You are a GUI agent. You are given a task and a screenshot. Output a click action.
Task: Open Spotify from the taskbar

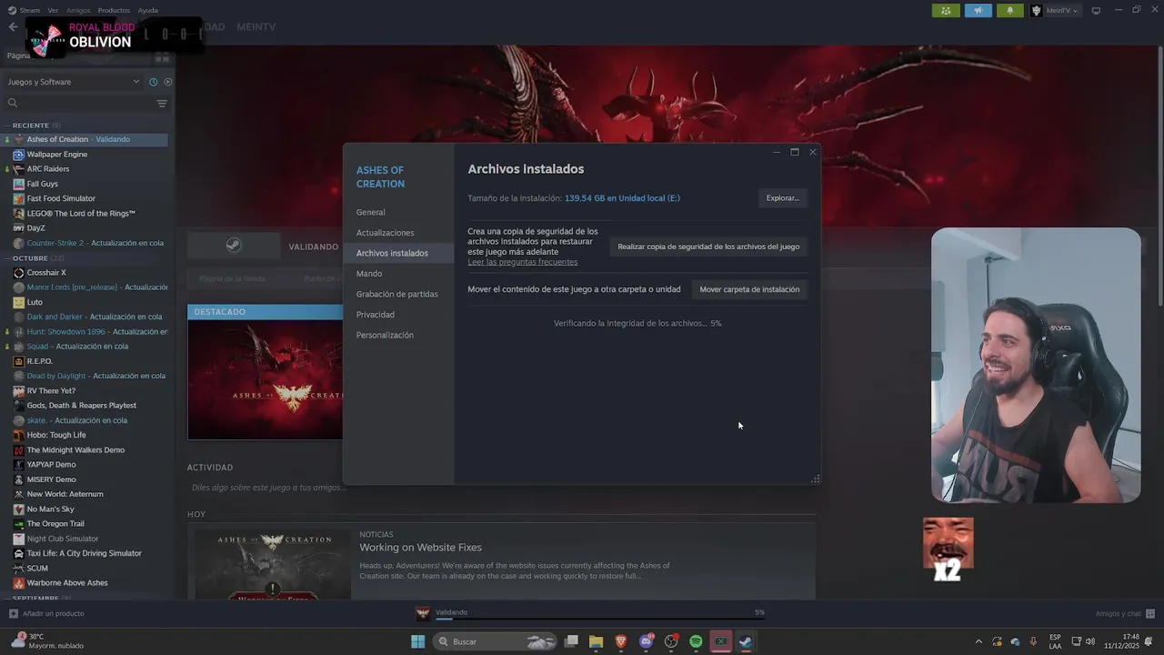pos(696,641)
